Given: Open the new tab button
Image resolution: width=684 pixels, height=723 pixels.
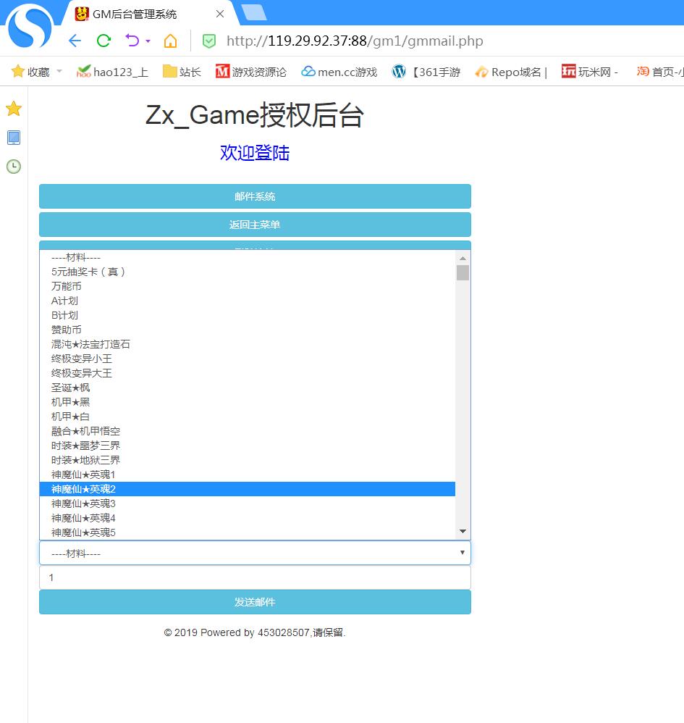Looking at the screenshot, I should click(253, 12).
